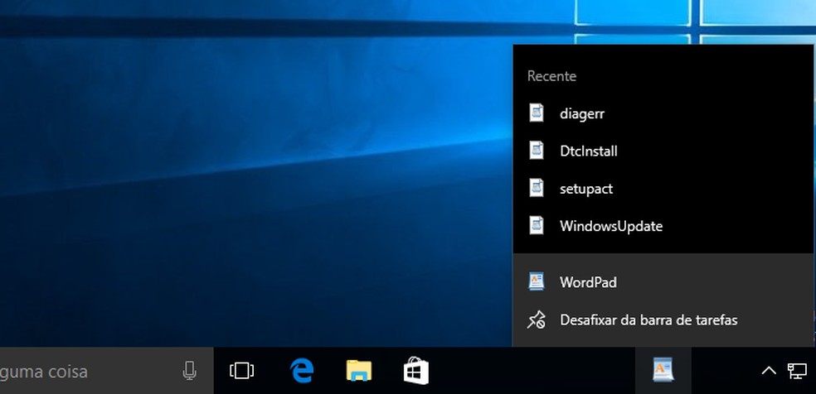Show hidden system tray icons

point(769,371)
